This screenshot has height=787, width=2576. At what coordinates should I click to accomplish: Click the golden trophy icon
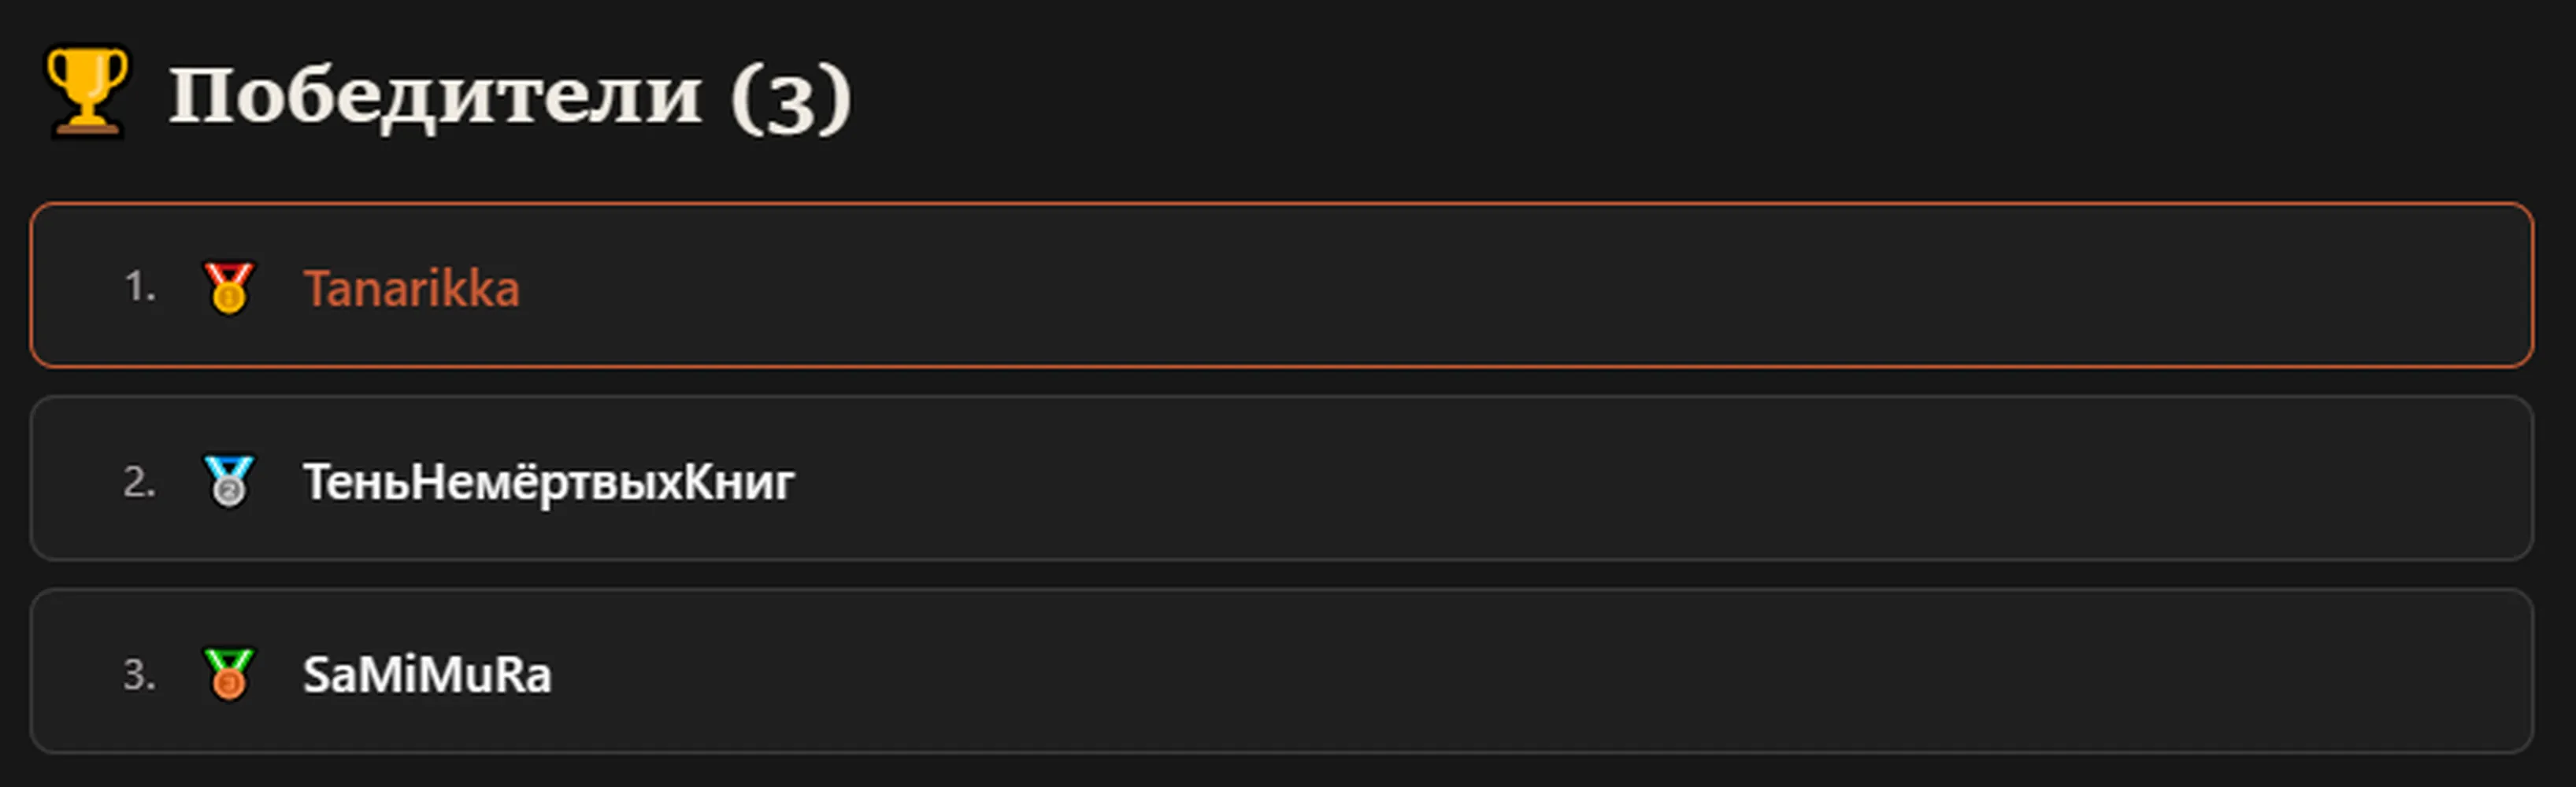tap(87, 91)
